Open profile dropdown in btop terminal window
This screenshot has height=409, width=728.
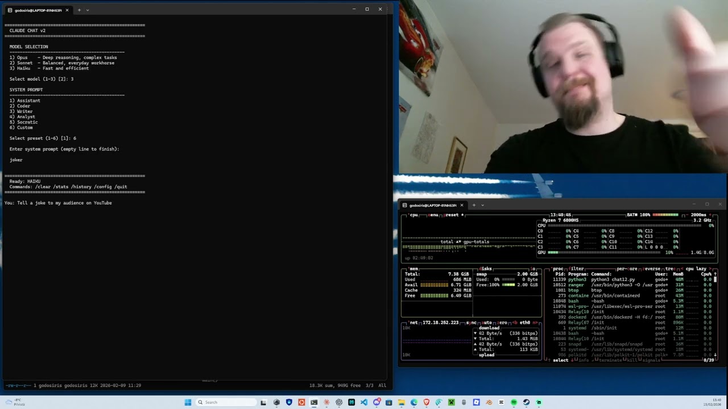pos(482,205)
